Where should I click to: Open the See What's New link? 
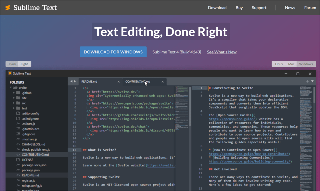222,52
